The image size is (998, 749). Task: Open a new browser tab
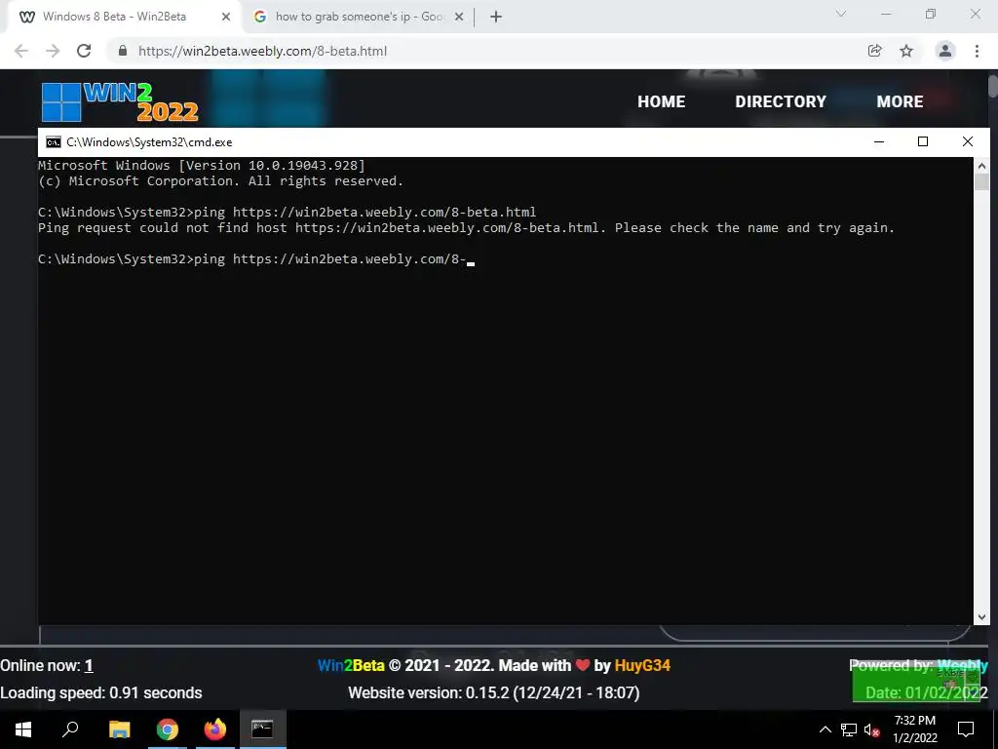[x=496, y=17]
